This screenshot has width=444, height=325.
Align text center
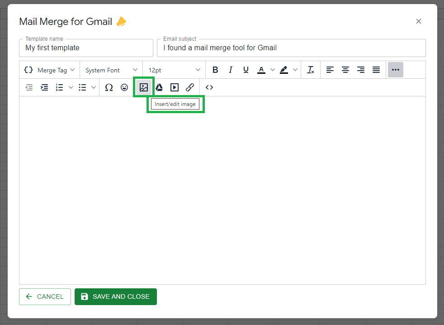[x=345, y=70]
